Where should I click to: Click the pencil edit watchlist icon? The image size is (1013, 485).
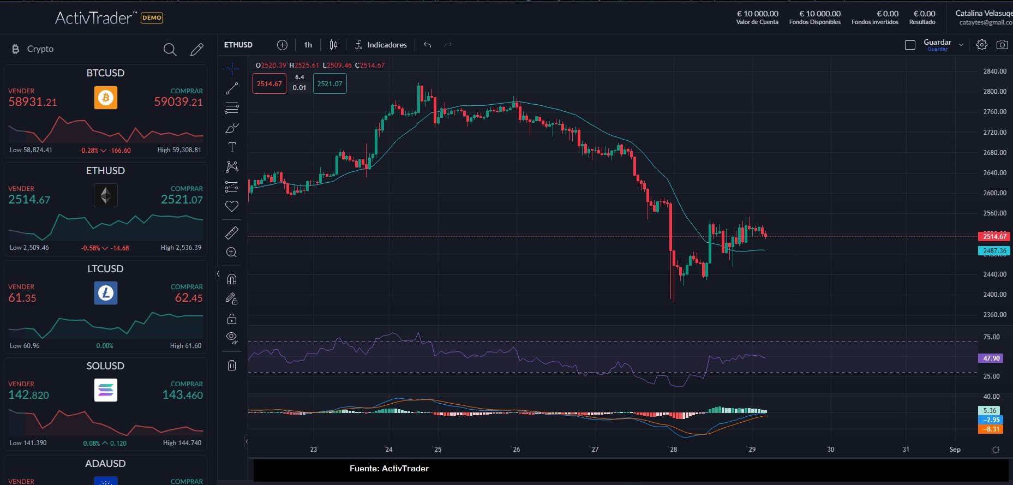197,50
